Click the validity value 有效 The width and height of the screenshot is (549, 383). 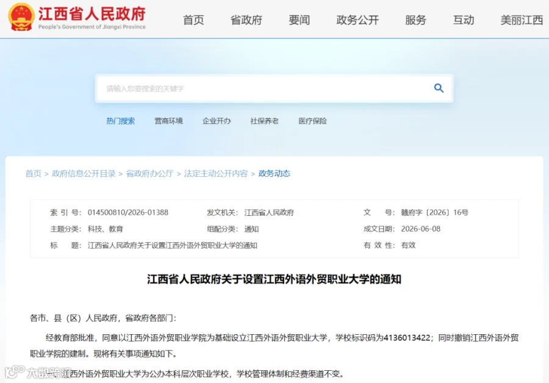[x=408, y=245]
